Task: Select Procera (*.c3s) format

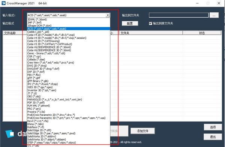Action: 69,112
